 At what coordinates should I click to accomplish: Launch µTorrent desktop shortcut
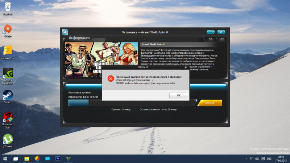pyautogui.click(x=8, y=141)
